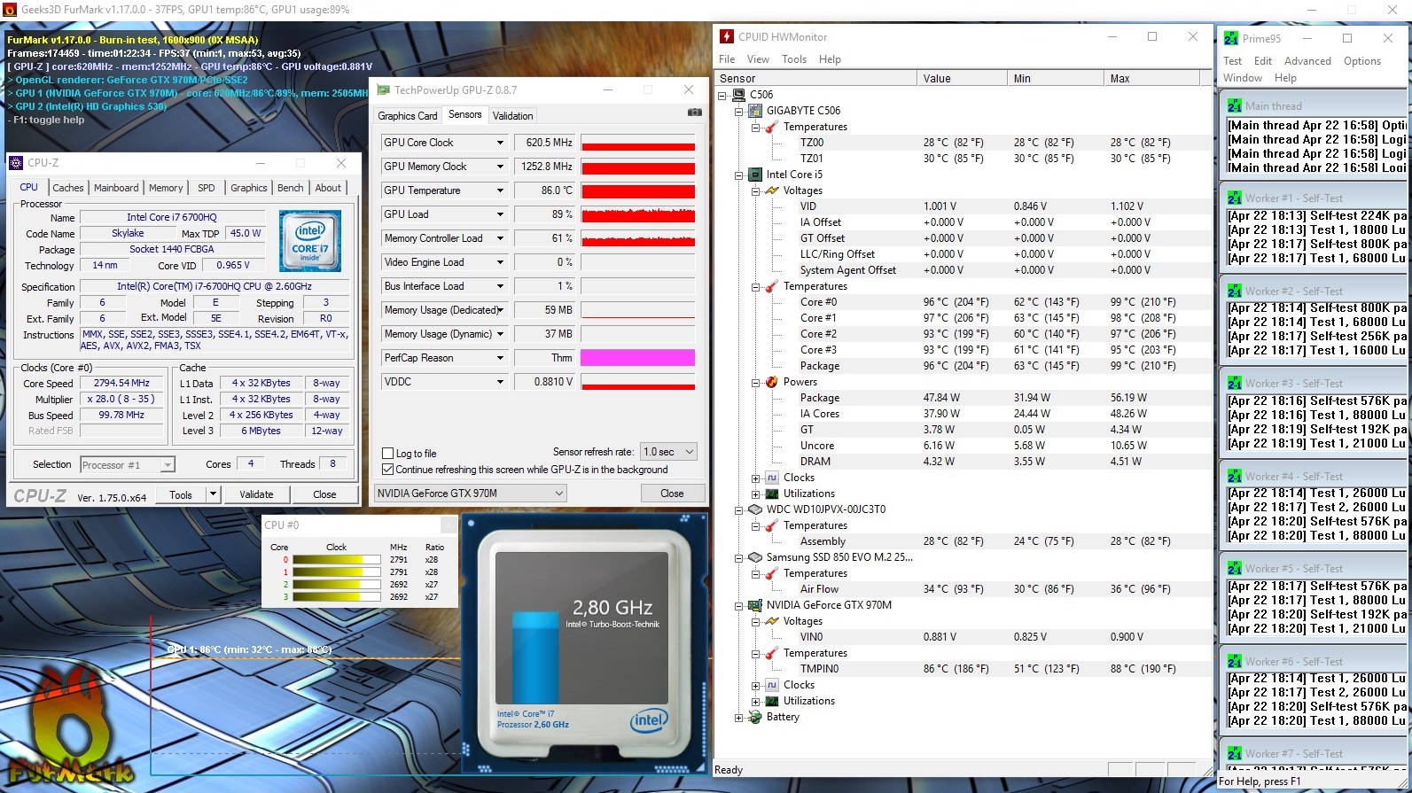Click the Core 0 clock bar in CPU #0 gadget
Image resolution: width=1412 pixels, height=793 pixels.
[x=337, y=560]
